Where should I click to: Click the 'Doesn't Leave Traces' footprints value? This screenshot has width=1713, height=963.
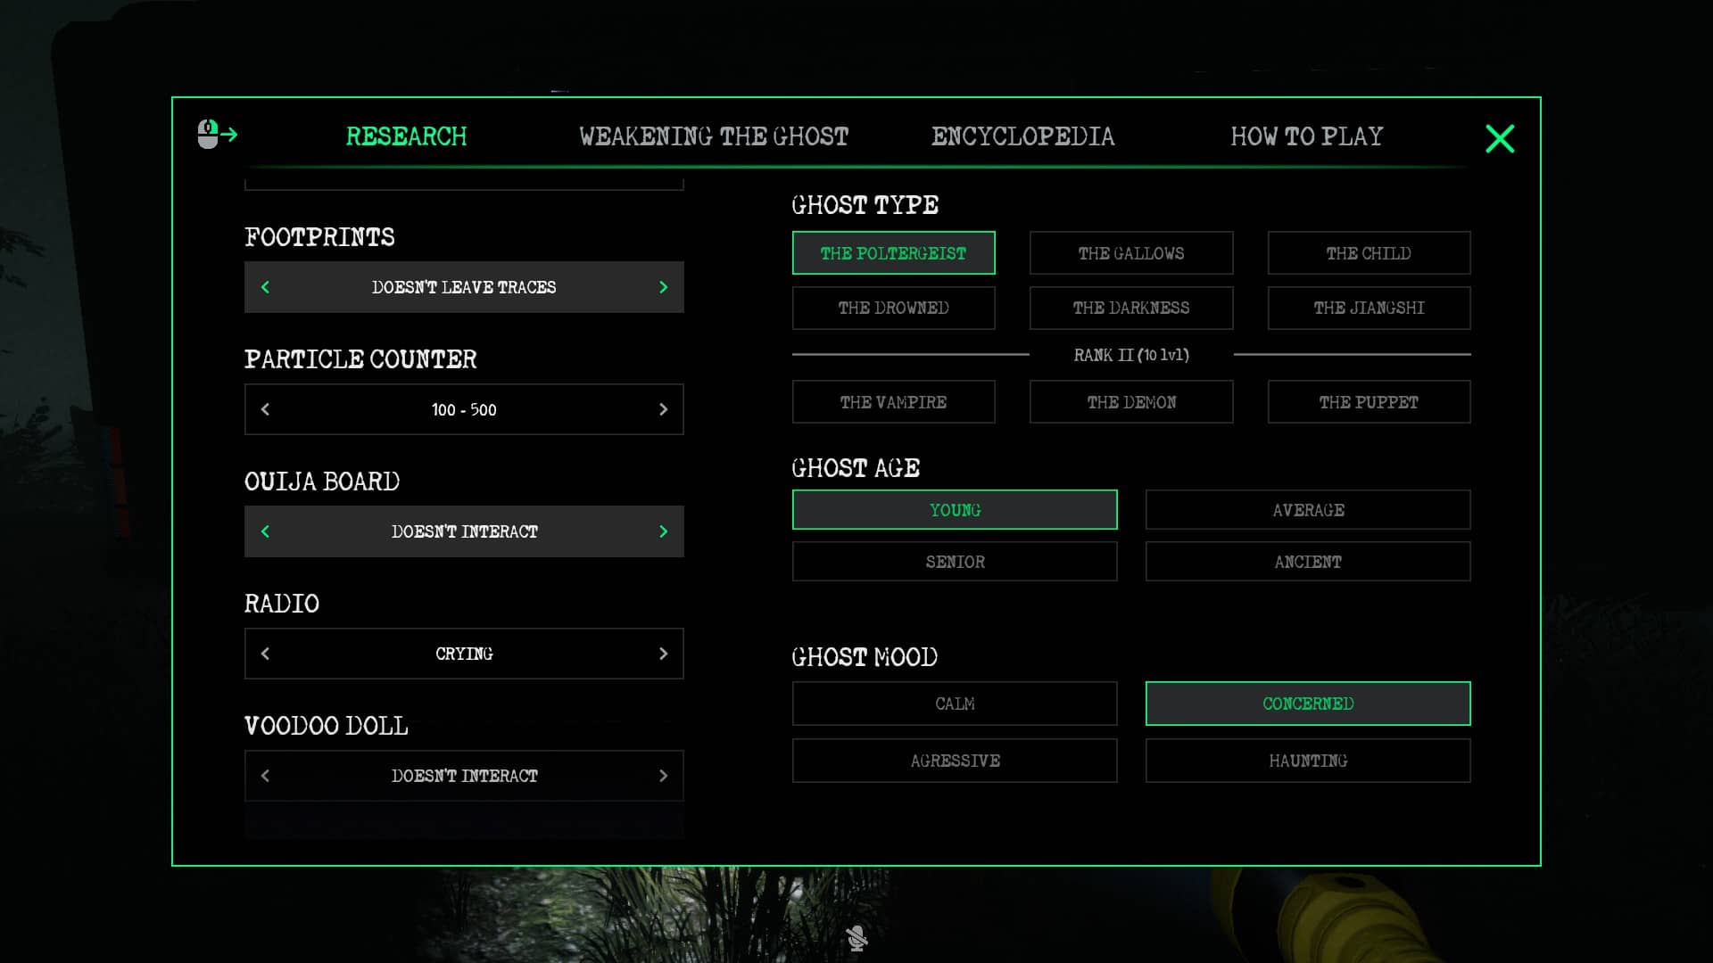point(464,287)
